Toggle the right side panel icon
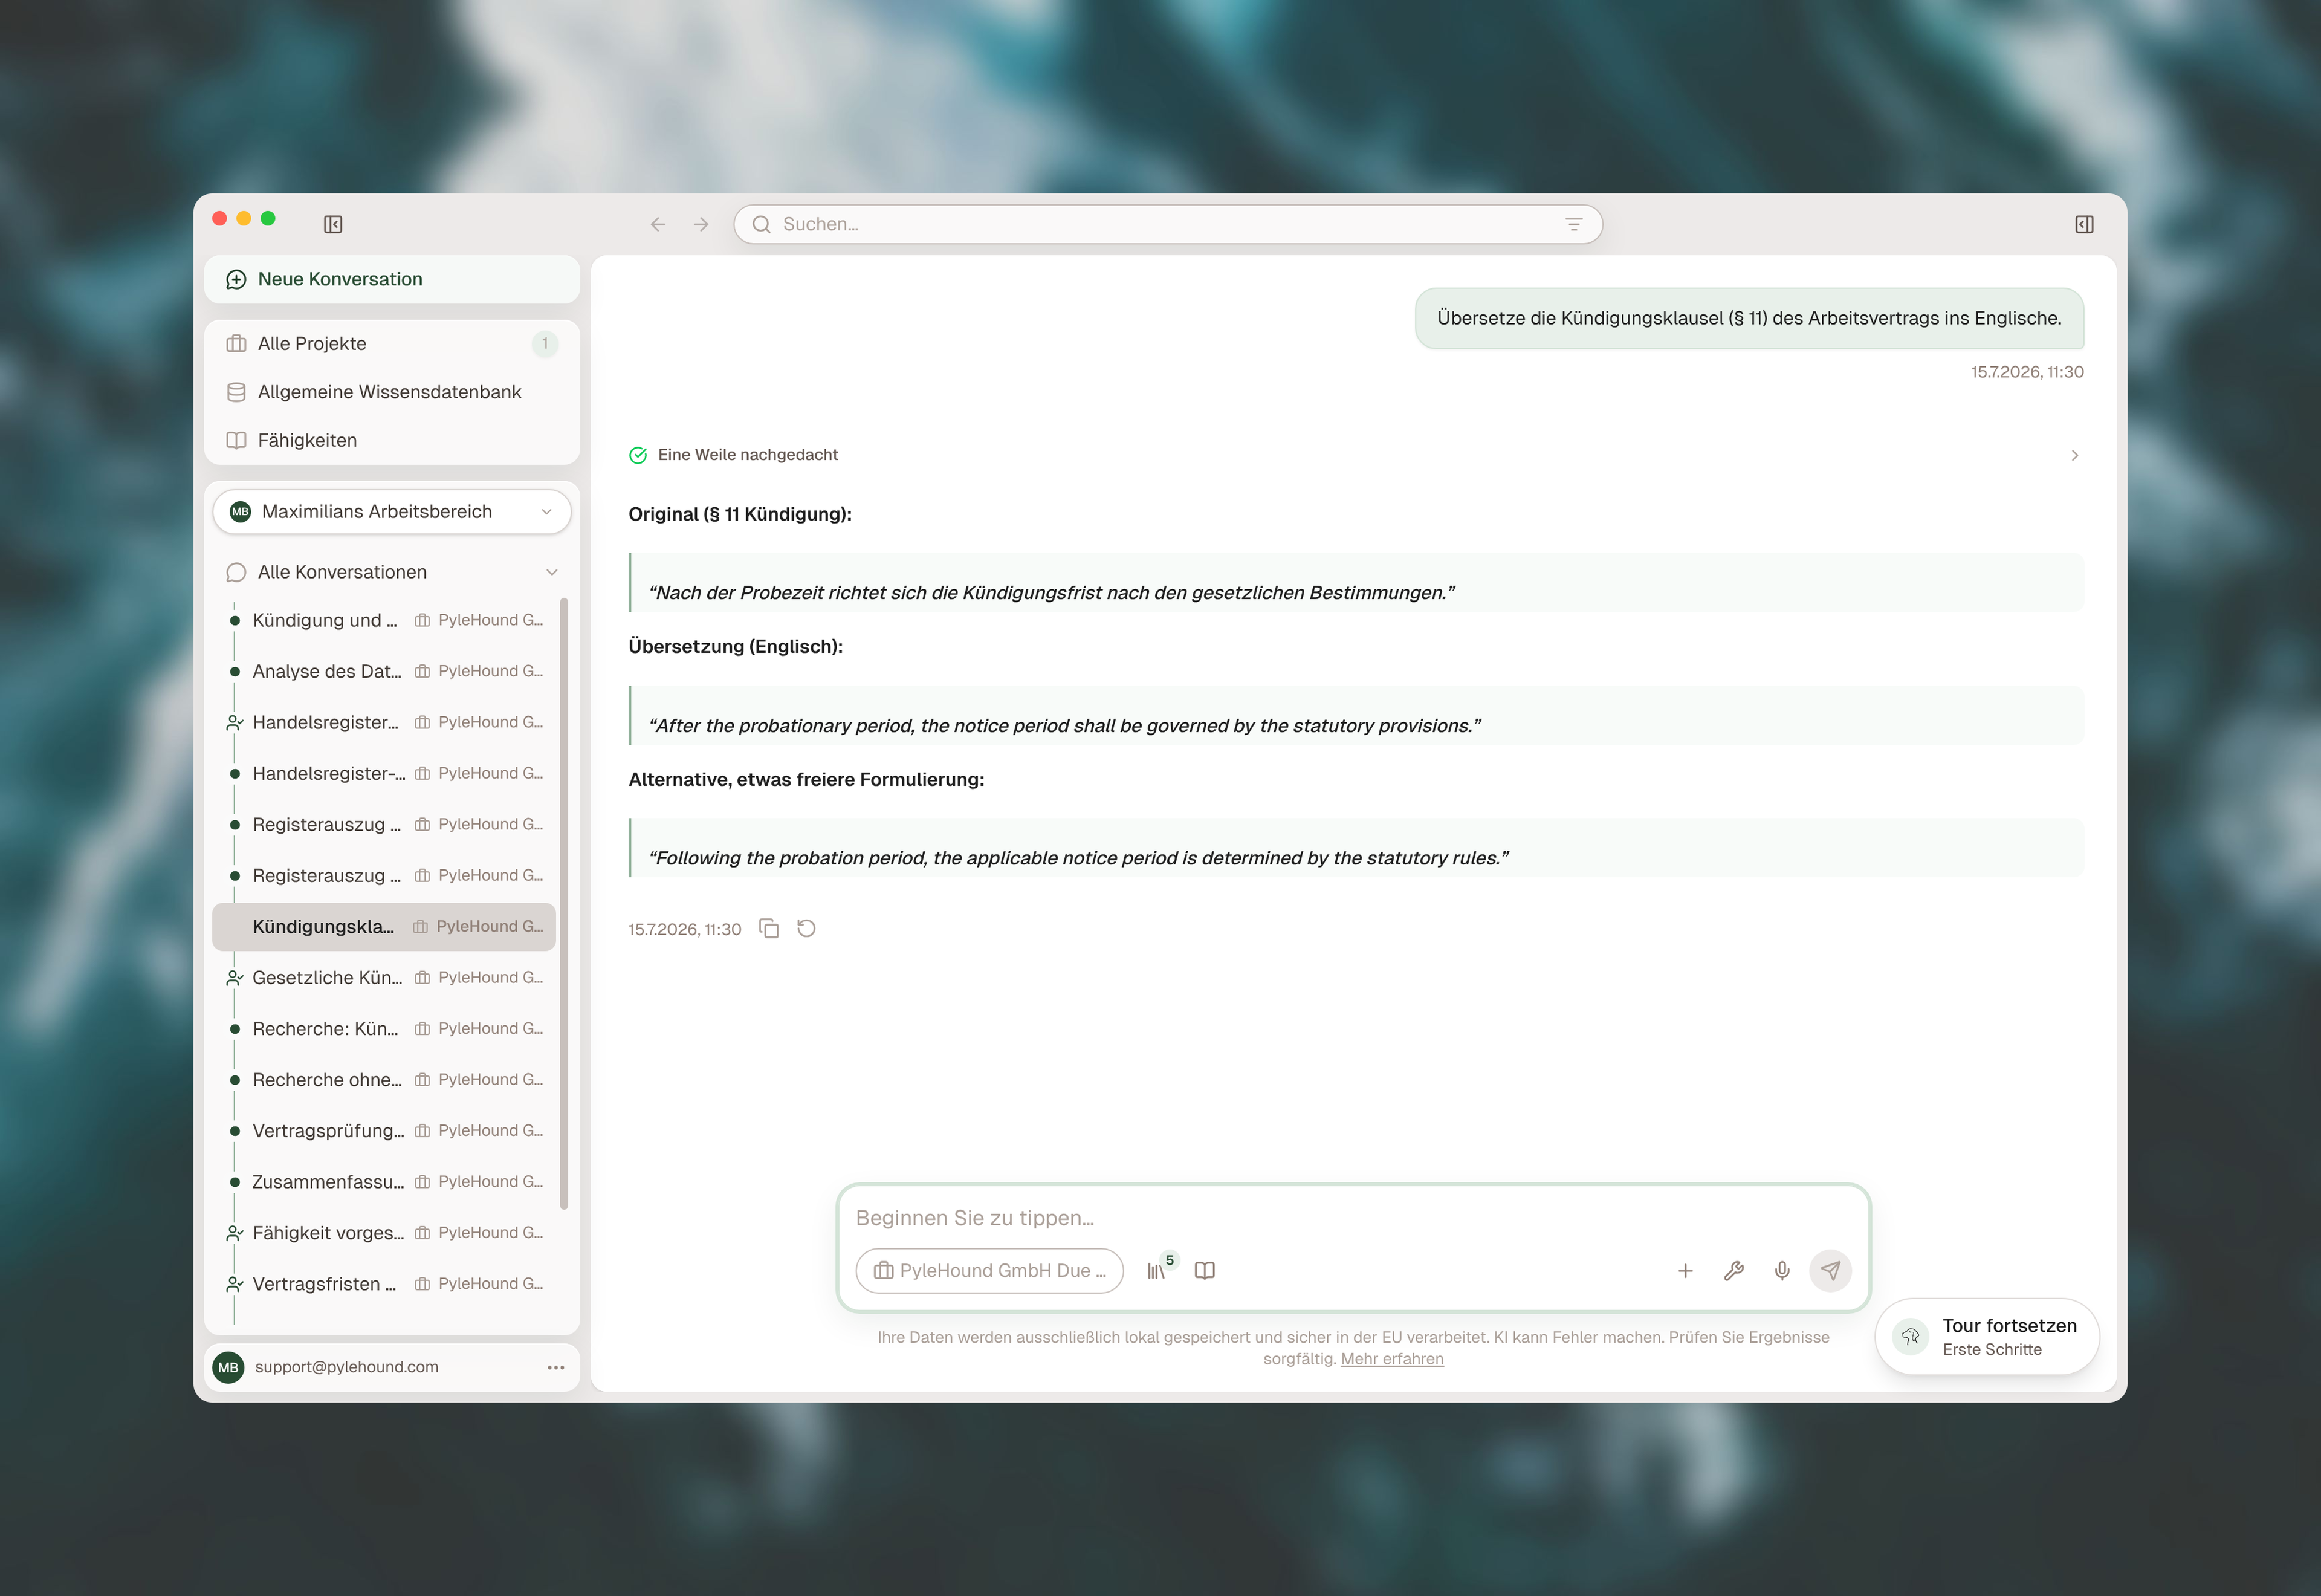 pyautogui.click(x=2084, y=224)
